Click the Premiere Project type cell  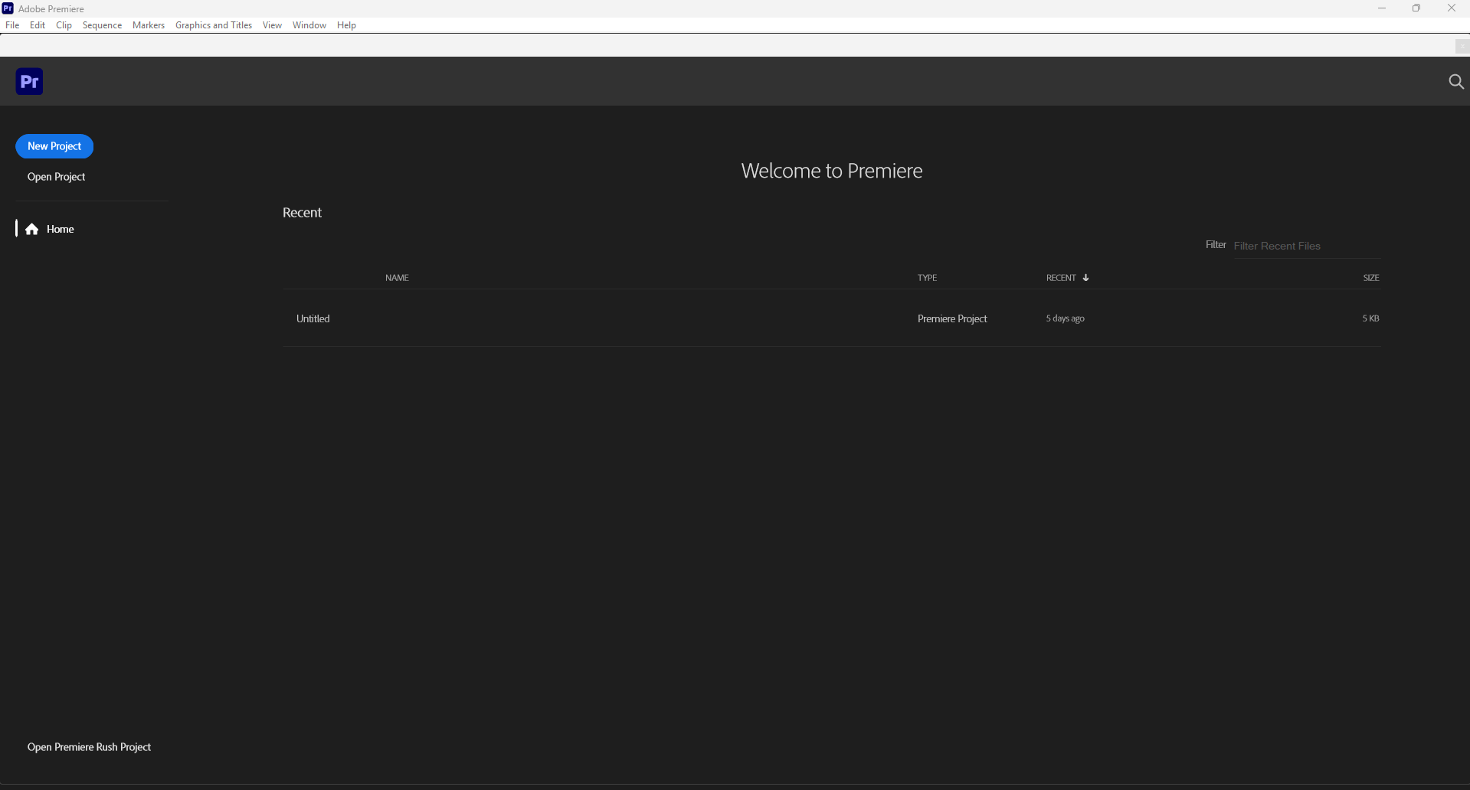point(952,318)
